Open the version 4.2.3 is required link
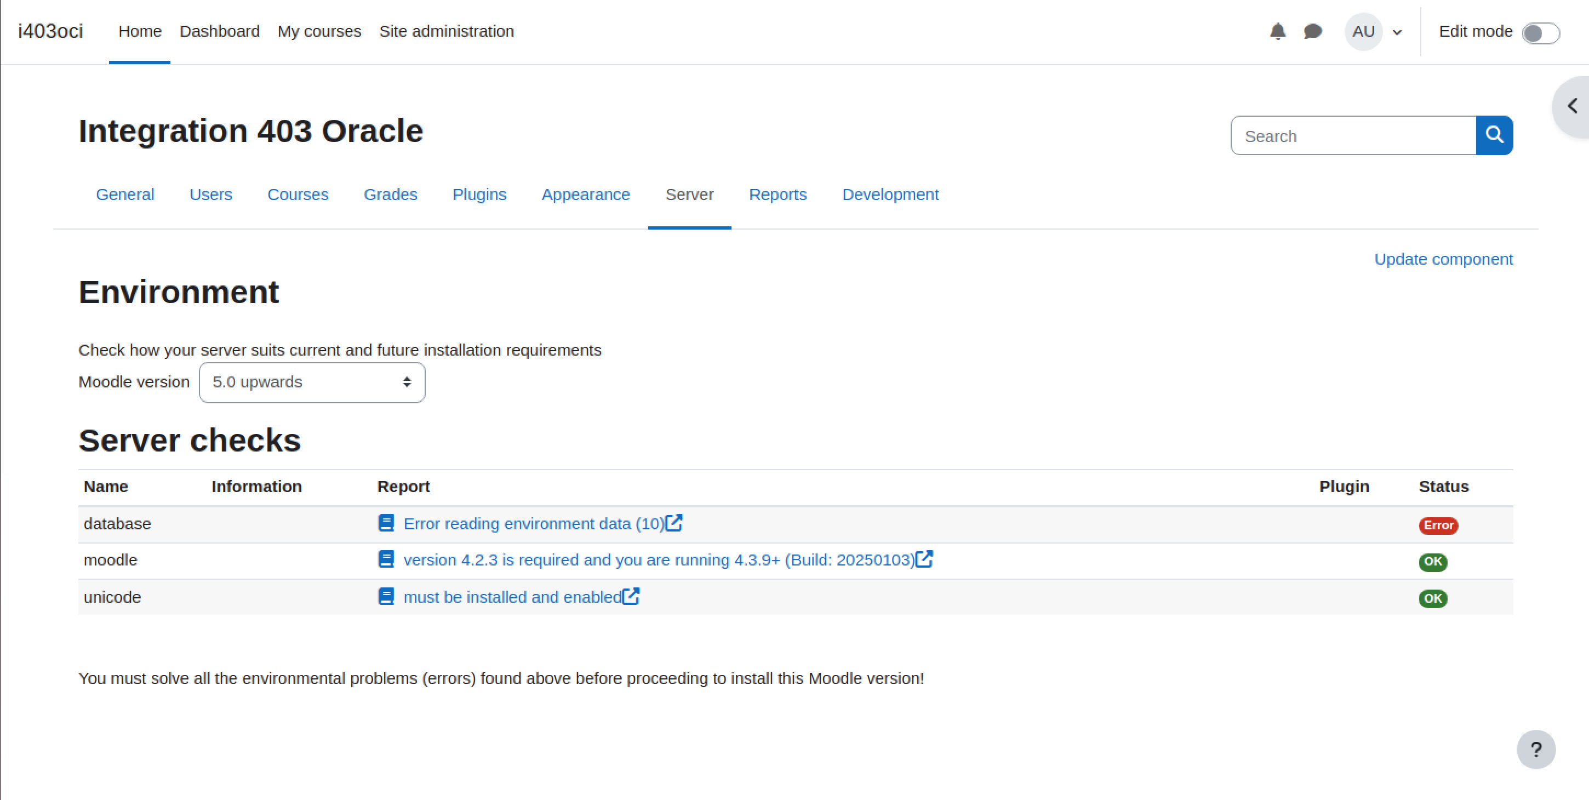 [x=659, y=560]
